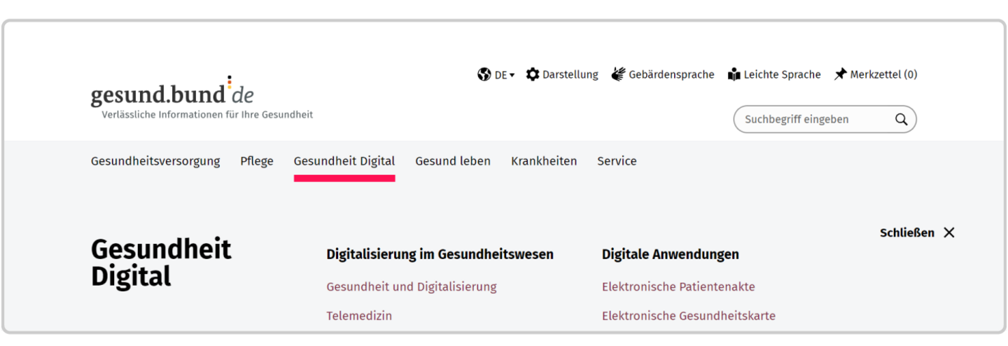The width and height of the screenshot is (1008, 346).
Task: Click the magnifying glass search icon
Action: [x=901, y=119]
